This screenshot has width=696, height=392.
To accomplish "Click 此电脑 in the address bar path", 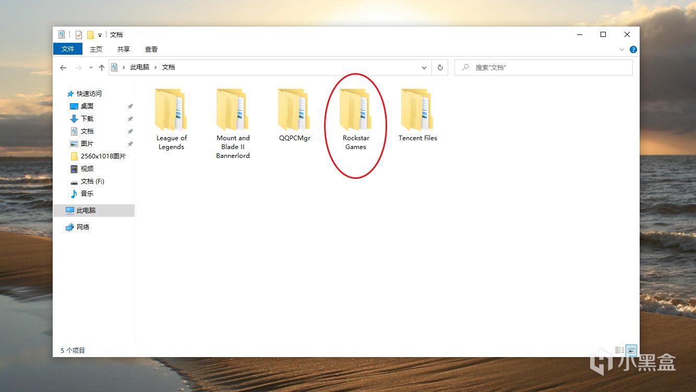I will click(140, 67).
